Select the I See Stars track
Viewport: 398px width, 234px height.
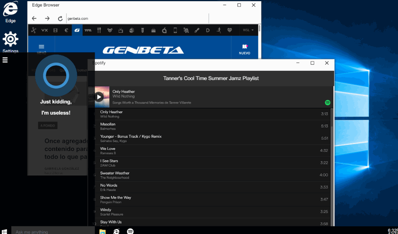213,163
